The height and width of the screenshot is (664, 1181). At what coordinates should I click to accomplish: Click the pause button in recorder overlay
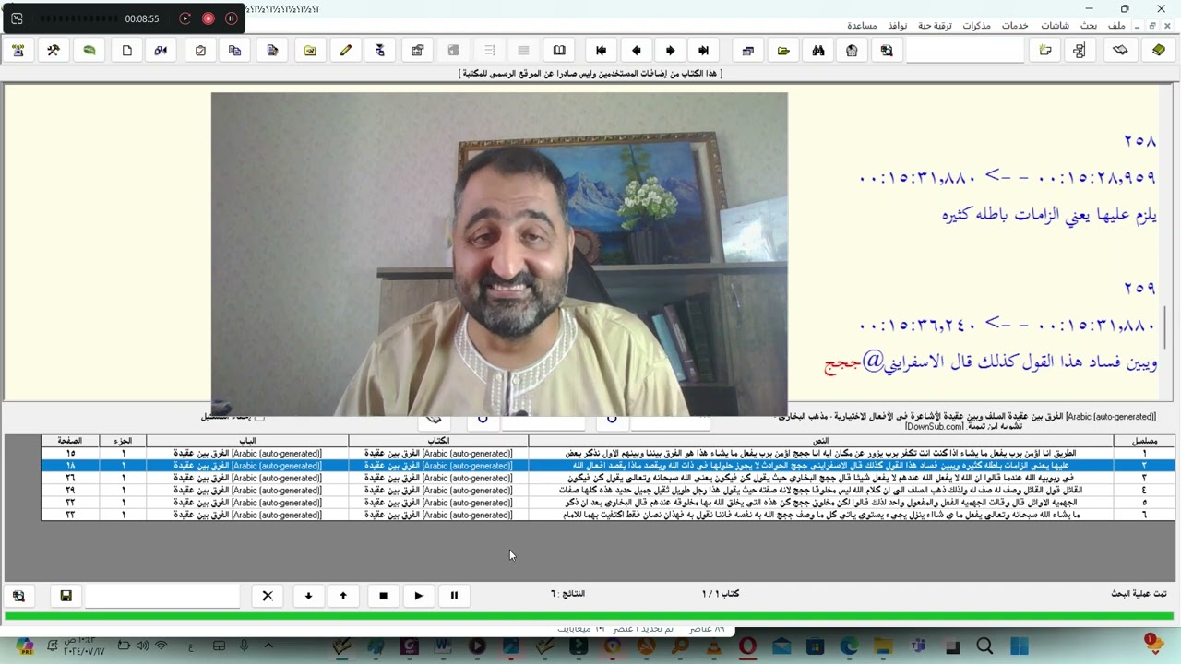[x=231, y=18]
